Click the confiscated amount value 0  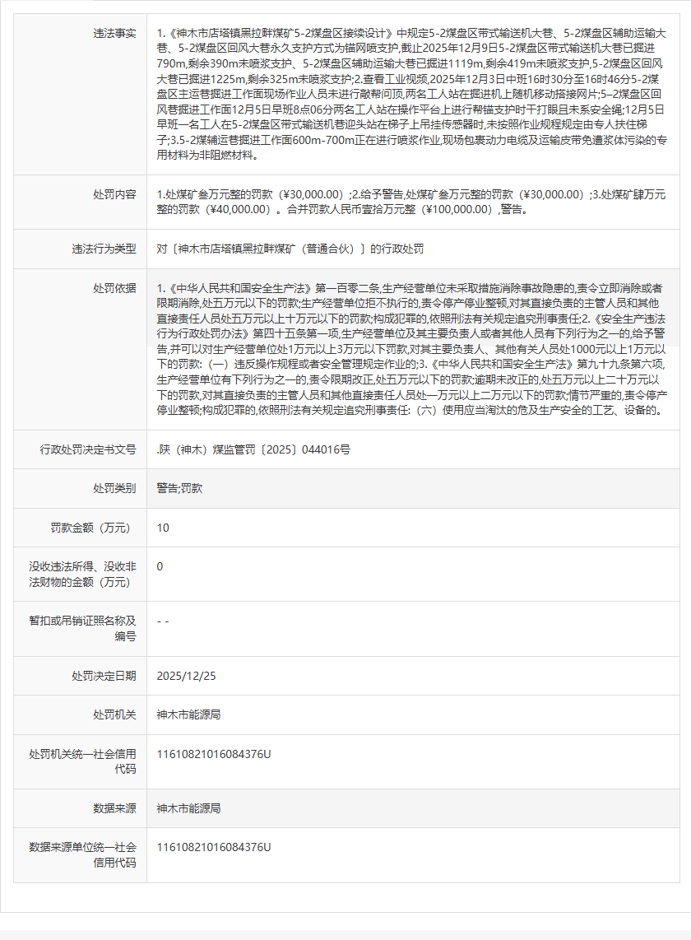(160, 566)
